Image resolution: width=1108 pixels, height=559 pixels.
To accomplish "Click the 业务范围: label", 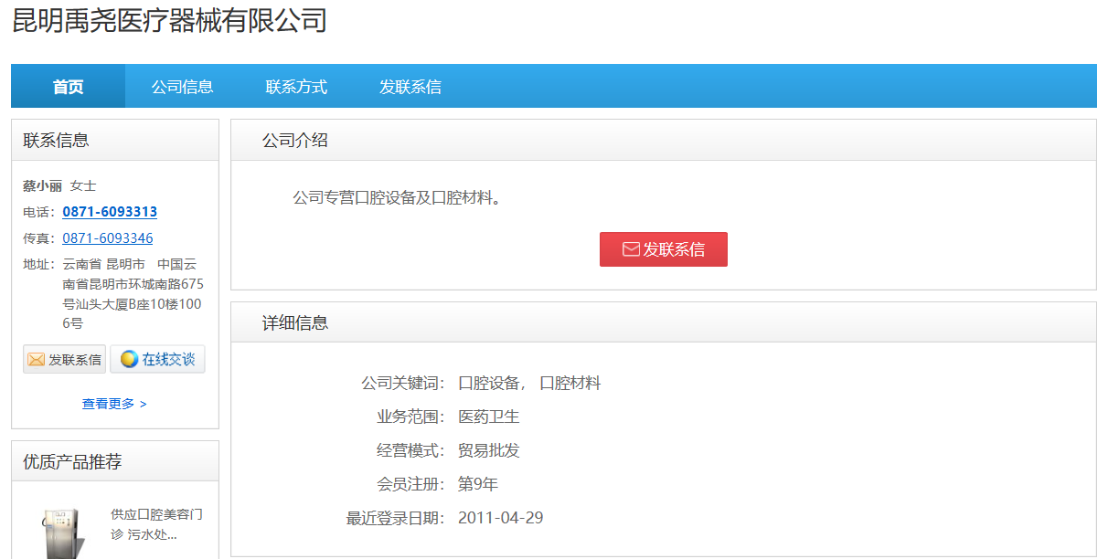I will point(411,417).
